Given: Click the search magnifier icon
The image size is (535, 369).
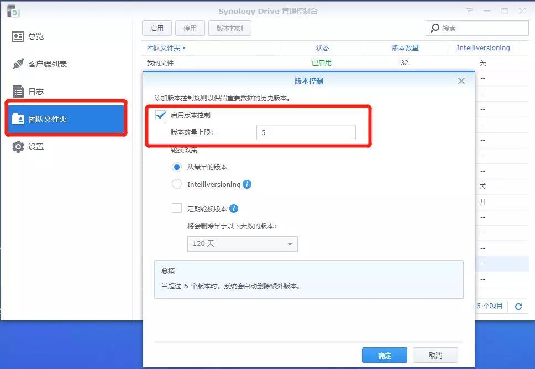Looking at the screenshot, I should tap(434, 28).
